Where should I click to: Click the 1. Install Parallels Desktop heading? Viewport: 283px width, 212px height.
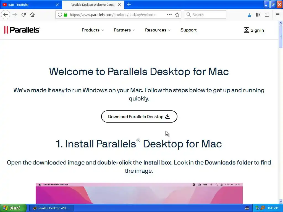pyautogui.click(x=139, y=144)
